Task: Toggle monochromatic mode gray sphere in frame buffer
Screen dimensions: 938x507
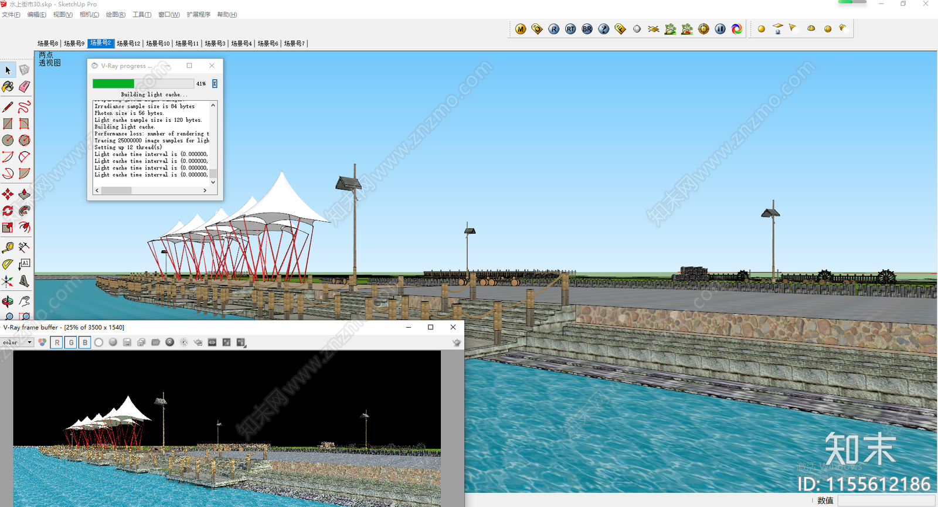Action: tap(113, 342)
